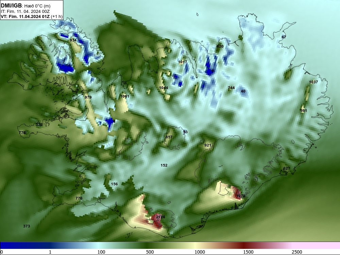
Task: Click the map value 40
Action: pyautogui.click(x=243, y=91)
